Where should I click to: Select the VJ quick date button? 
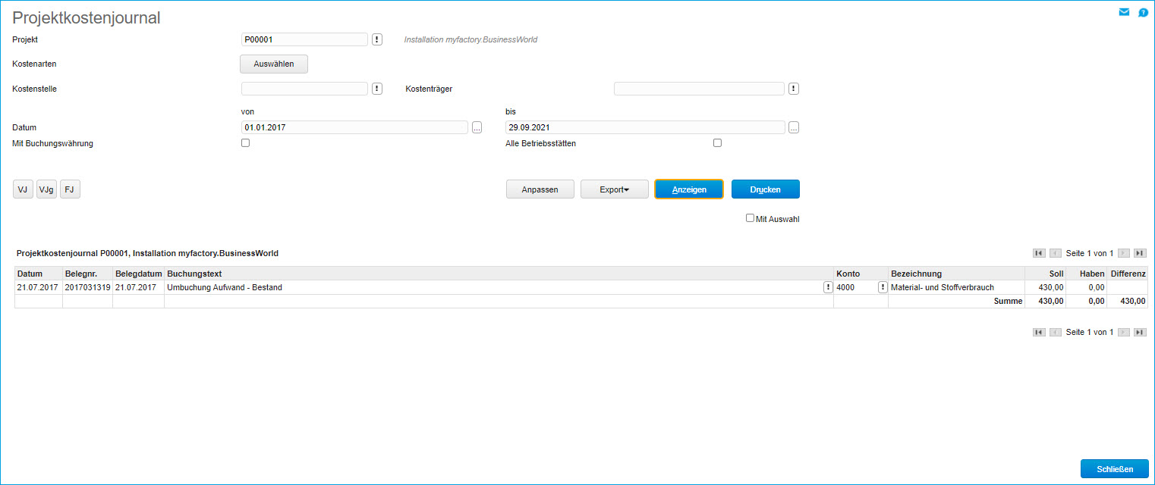coord(23,189)
